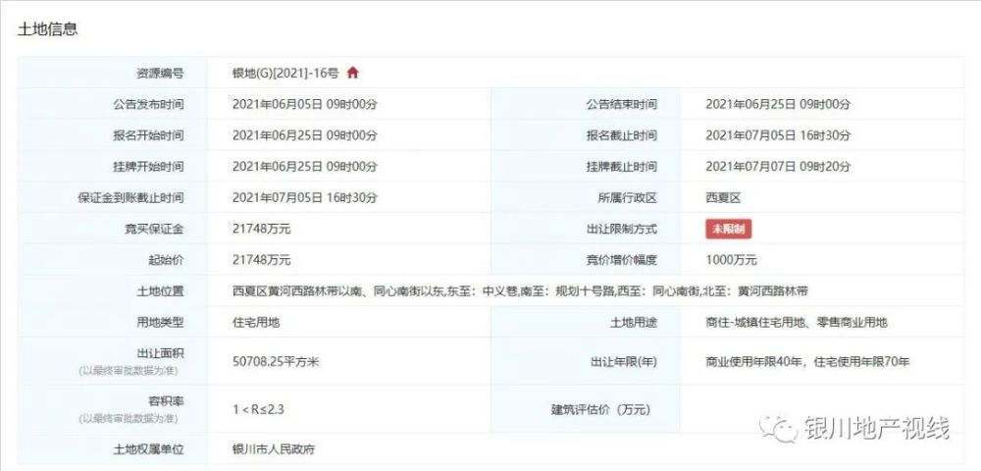Click the 建筑评估价（万元） label
This screenshot has width=981, height=471.
click(x=600, y=410)
